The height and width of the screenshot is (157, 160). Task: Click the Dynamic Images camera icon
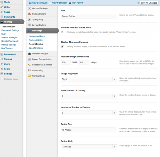(x=29, y=54)
